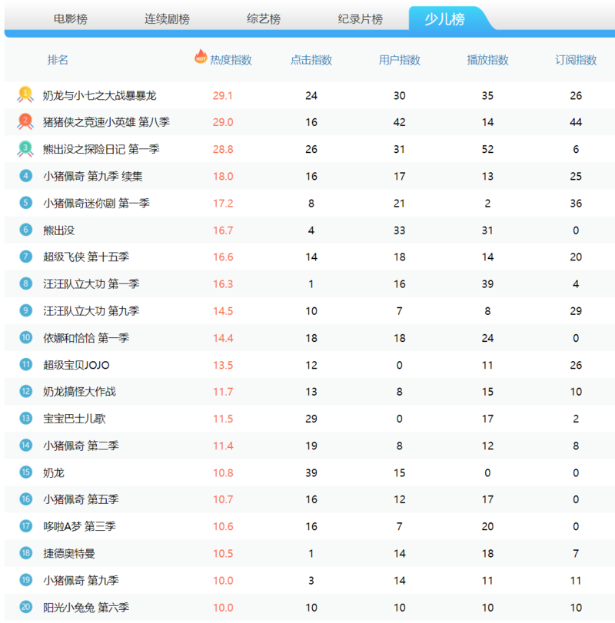The width and height of the screenshot is (615, 623).
Task: Click the green rank 3 medal icon
Action: [x=25, y=148]
